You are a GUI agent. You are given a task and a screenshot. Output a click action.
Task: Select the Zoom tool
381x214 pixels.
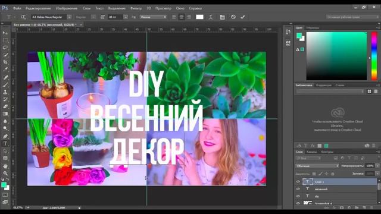(x=5, y=173)
